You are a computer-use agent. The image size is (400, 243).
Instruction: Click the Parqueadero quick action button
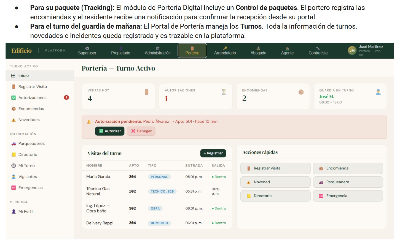coord(348,182)
